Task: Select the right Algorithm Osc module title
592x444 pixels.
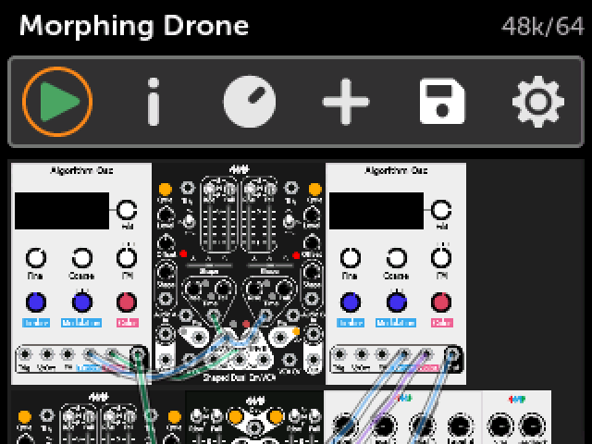Action: click(396, 170)
